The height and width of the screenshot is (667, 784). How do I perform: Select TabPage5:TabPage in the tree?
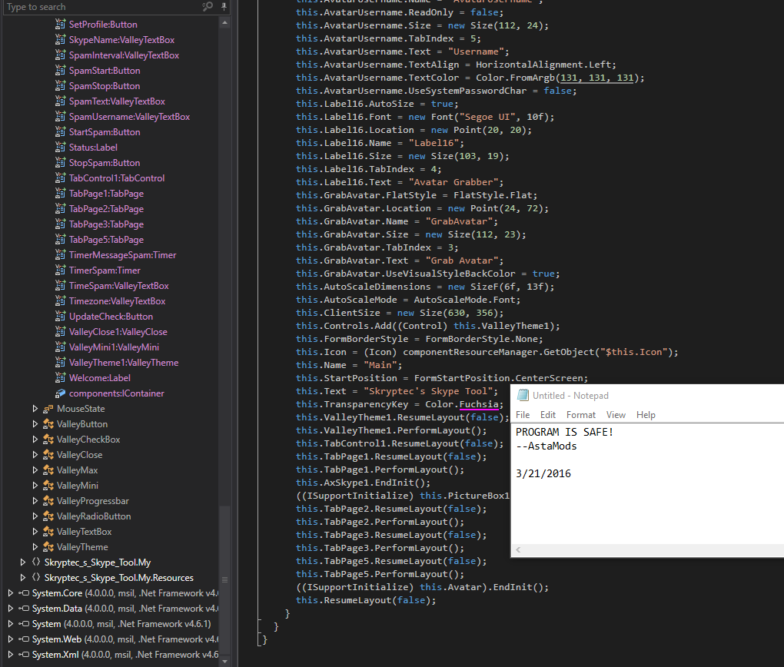point(107,240)
